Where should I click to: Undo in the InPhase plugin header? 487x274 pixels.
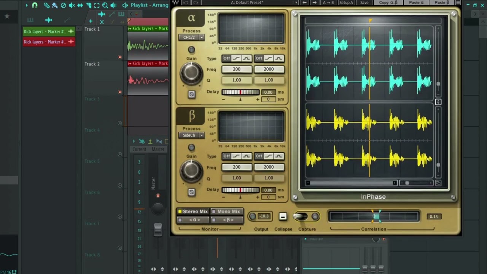[x=186, y=2]
